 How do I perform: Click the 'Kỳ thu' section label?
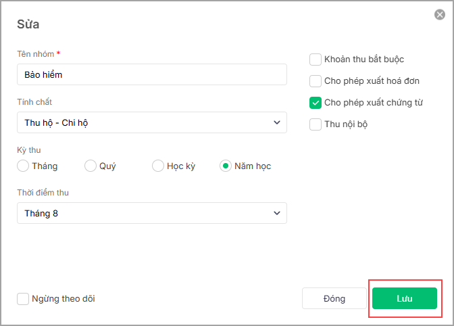(29, 149)
